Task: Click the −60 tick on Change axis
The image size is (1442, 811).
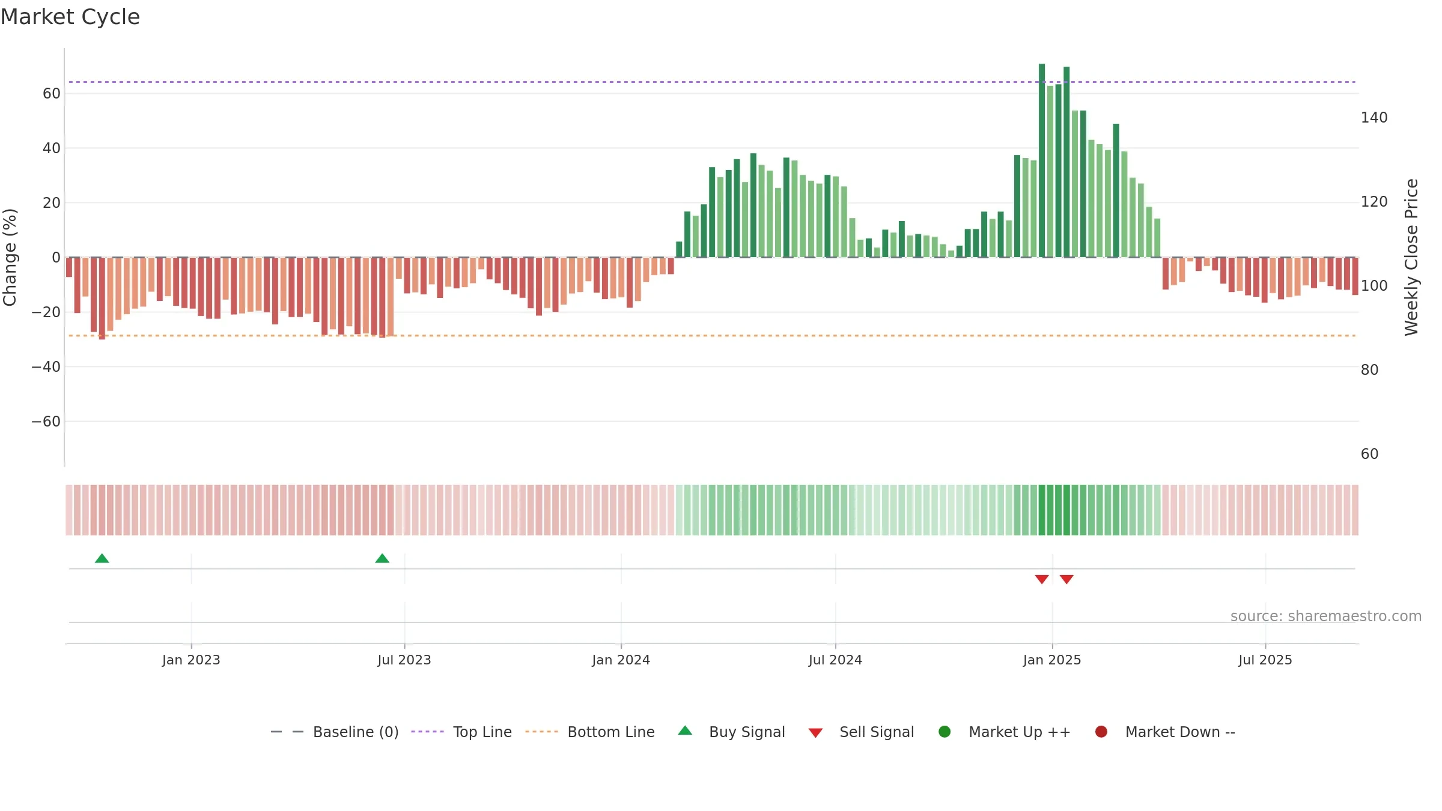Action: point(46,422)
